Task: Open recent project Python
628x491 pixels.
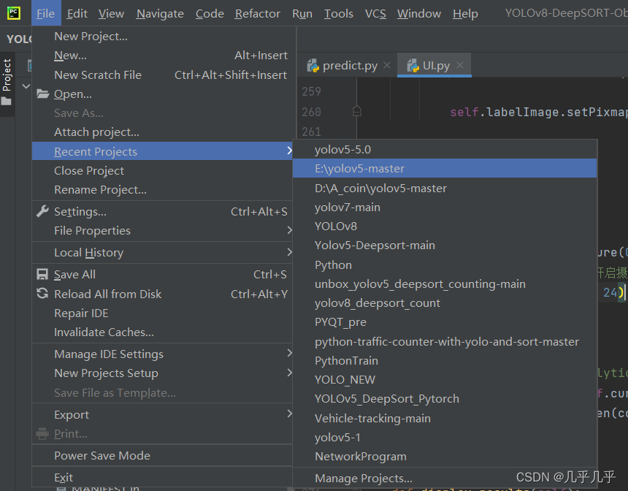Action: (445, 264)
